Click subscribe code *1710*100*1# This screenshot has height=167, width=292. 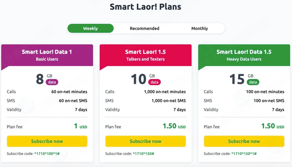tap(47, 154)
